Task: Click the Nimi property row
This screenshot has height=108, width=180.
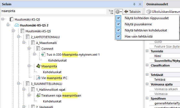Action: [165, 56]
